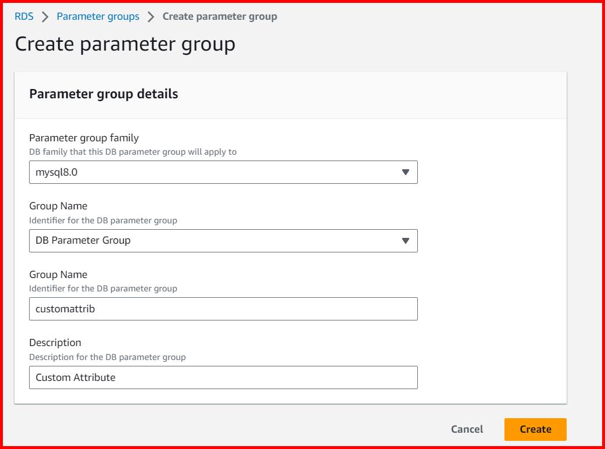Click the Create parameter group page title
The width and height of the screenshot is (605, 449).
click(124, 44)
